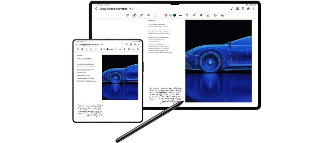Select the Eraser tool on the foldable phone

[91, 49]
